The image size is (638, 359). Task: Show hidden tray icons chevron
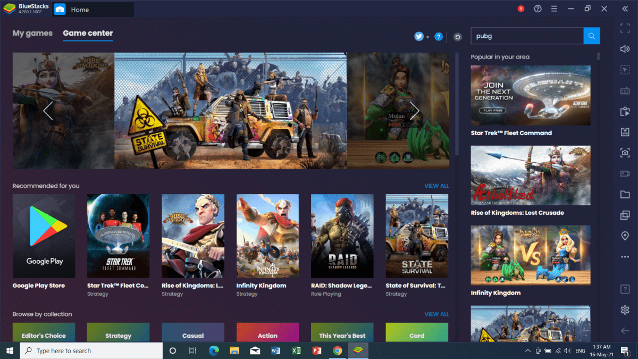(x=528, y=351)
